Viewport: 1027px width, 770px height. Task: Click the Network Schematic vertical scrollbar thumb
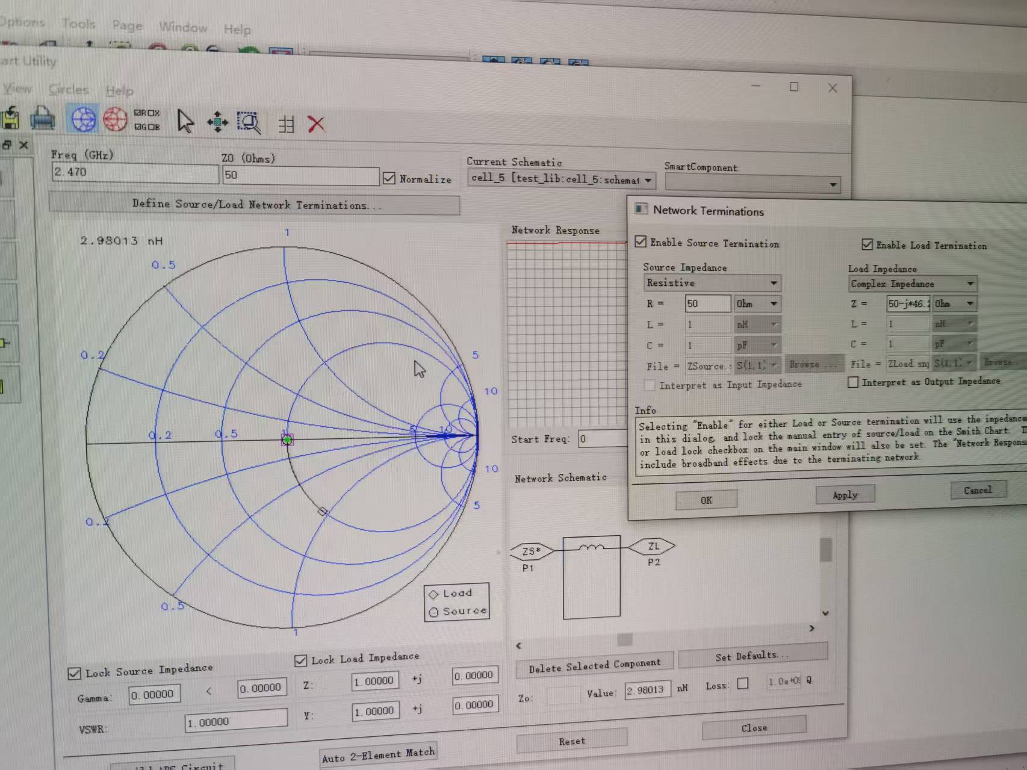point(825,550)
